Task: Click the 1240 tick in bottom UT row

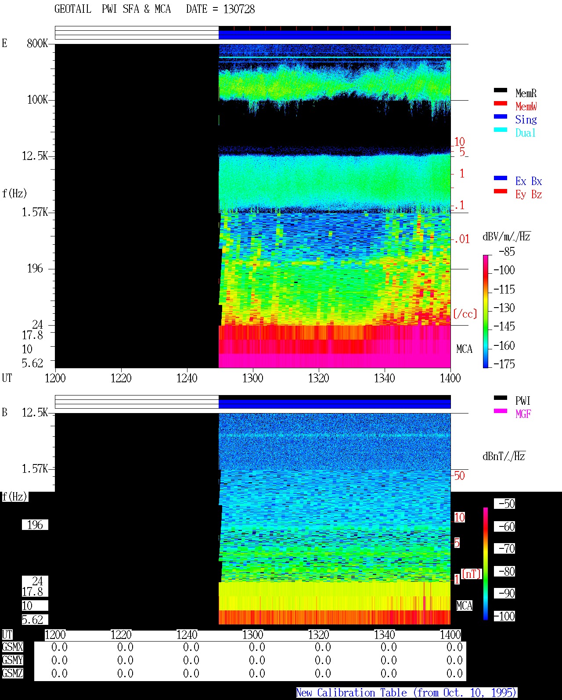Action: click(x=187, y=635)
